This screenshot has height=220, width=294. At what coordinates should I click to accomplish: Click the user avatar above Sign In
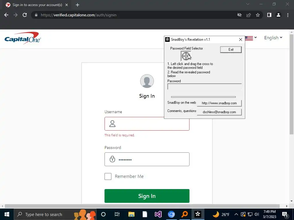click(147, 81)
